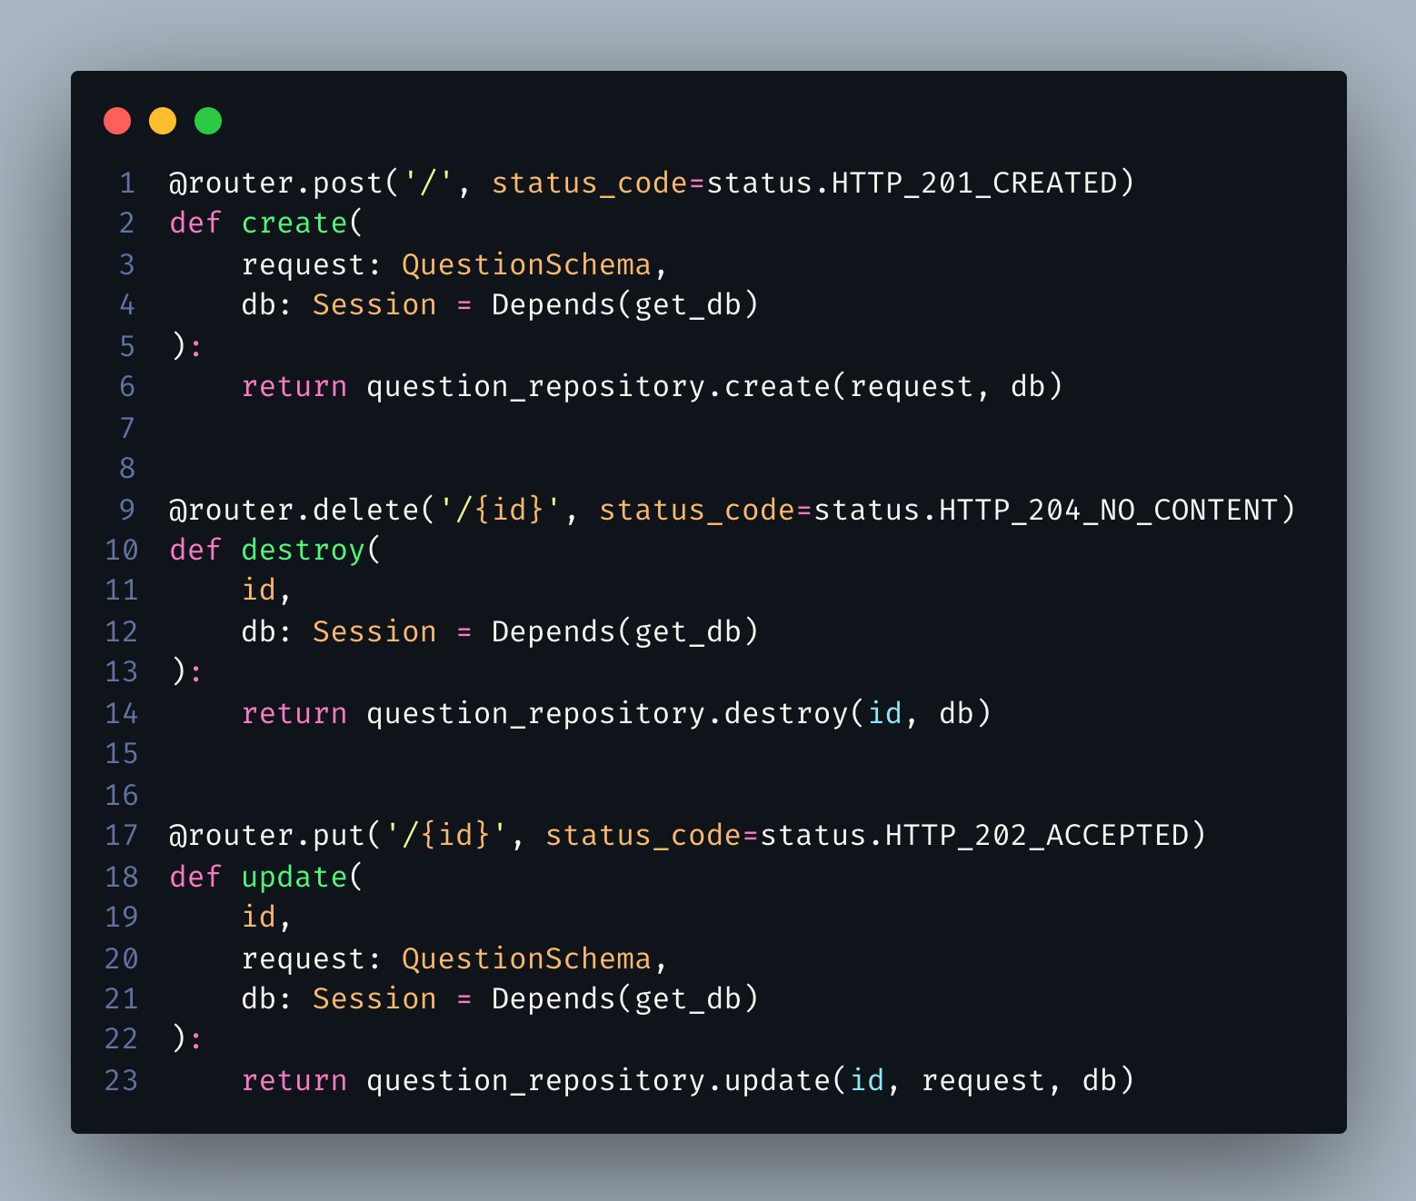Click HTTP_201_CREATED status constant
1416x1201 pixels.
click(x=974, y=184)
